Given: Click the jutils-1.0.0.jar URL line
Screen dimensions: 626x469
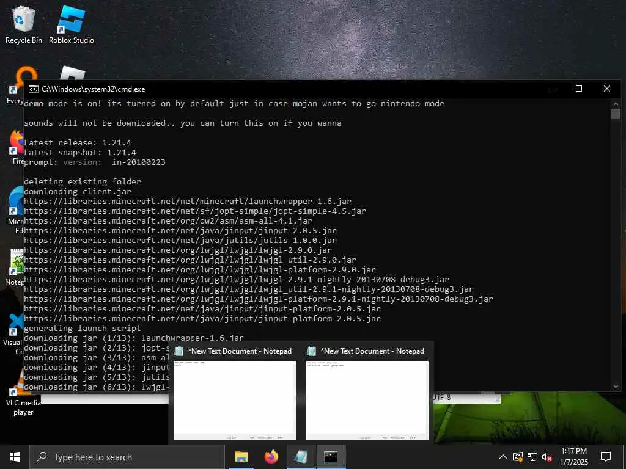Looking at the screenshot, I should tap(180, 241).
